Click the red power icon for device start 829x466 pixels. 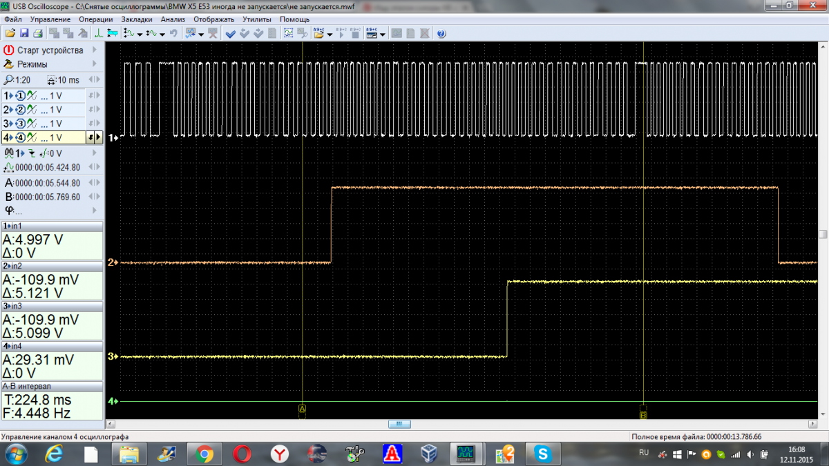[x=9, y=50]
